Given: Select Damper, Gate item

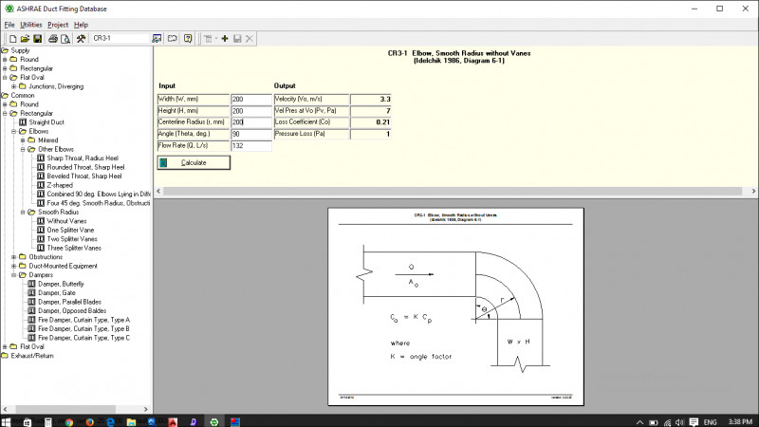Looking at the screenshot, I should tap(57, 293).
